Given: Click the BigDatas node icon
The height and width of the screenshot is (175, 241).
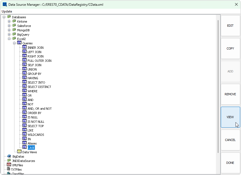Looking at the screenshot, I should pyautogui.click(x=9, y=156).
